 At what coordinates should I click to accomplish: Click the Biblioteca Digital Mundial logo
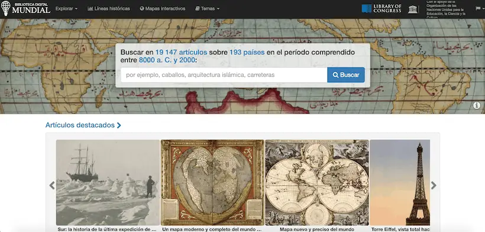pyautogui.click(x=25, y=8)
